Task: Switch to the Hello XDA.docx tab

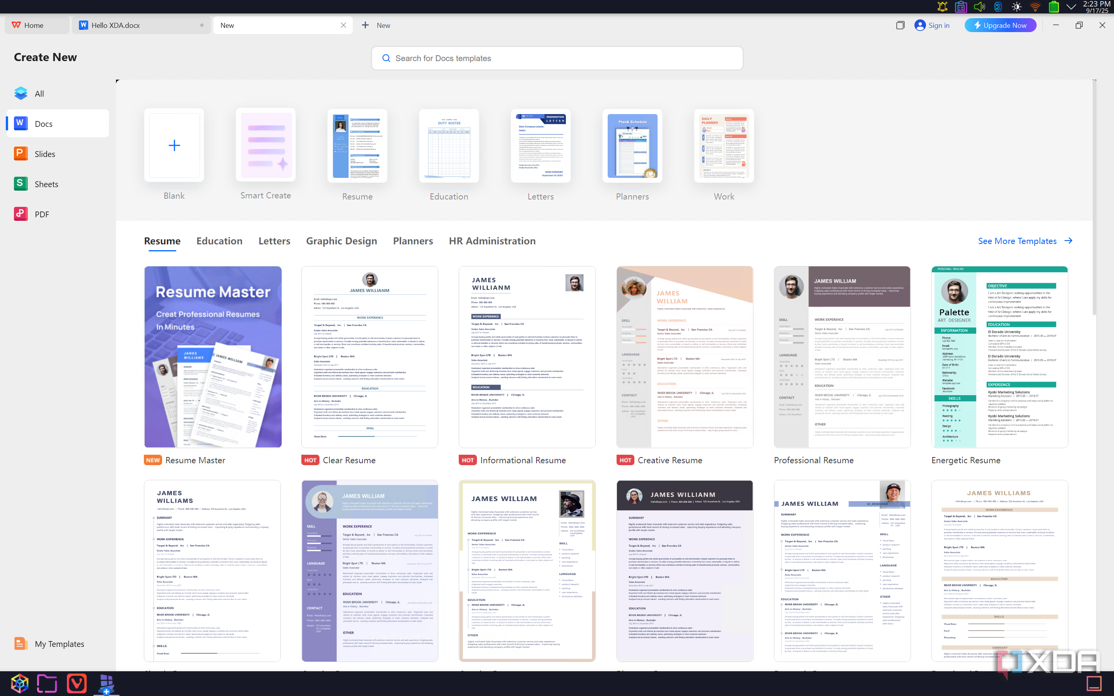Action: (141, 25)
